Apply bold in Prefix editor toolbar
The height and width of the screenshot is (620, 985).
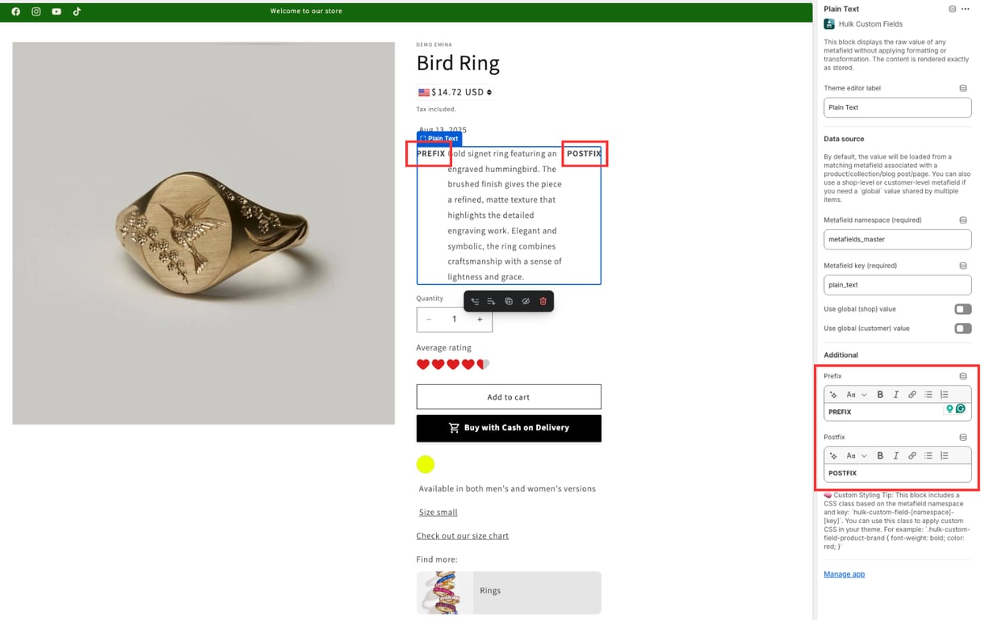tap(880, 395)
